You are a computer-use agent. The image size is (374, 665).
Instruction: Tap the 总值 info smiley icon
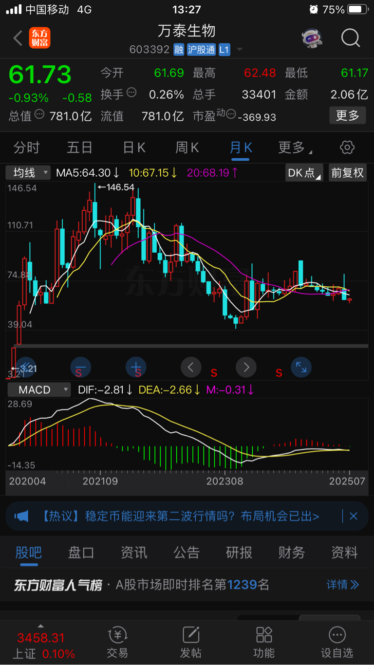tap(39, 114)
